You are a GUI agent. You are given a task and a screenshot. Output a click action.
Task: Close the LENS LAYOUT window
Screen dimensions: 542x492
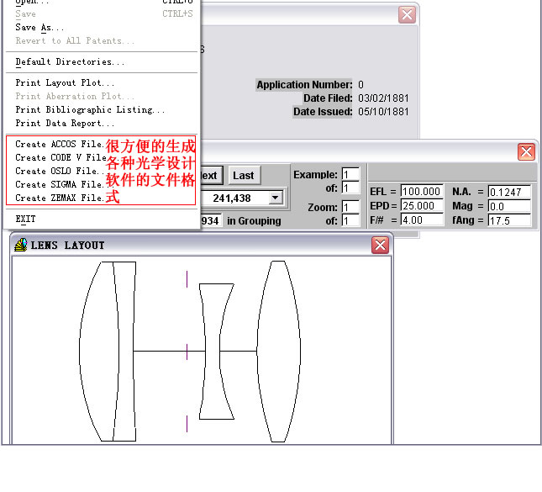[380, 245]
